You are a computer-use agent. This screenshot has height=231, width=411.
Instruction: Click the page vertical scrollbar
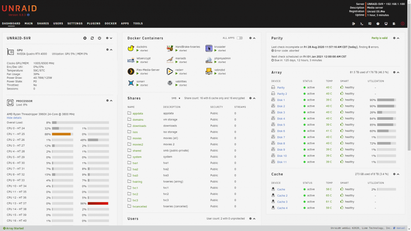pos(409,76)
